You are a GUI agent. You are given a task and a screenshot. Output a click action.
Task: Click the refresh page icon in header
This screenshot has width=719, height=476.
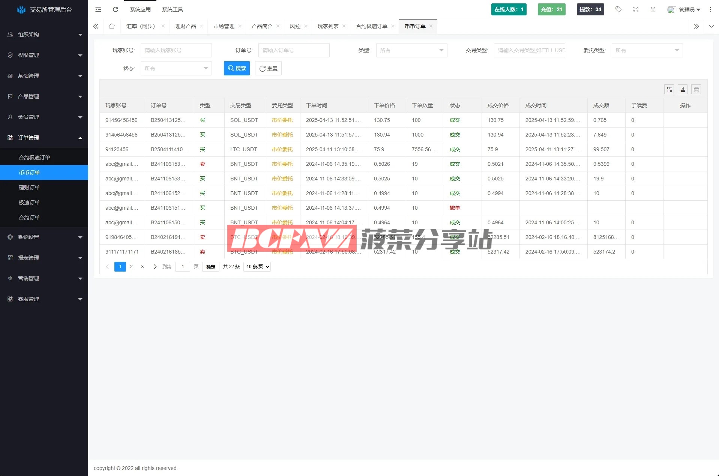point(116,9)
